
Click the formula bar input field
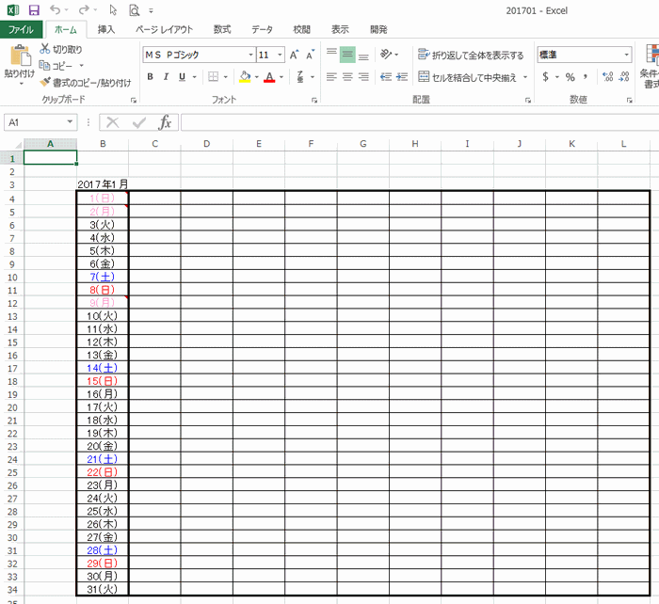point(420,122)
